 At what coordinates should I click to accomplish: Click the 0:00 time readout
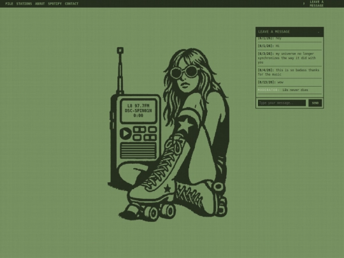(x=138, y=115)
